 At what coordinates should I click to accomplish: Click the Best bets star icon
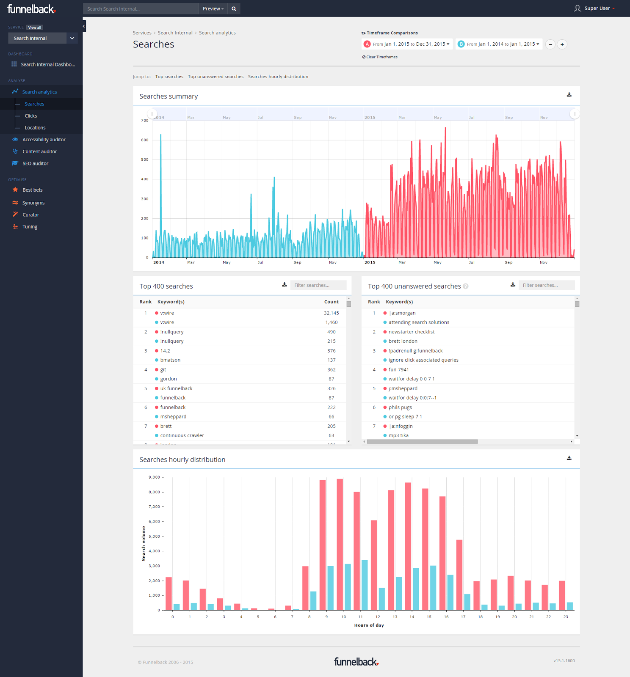tap(15, 190)
